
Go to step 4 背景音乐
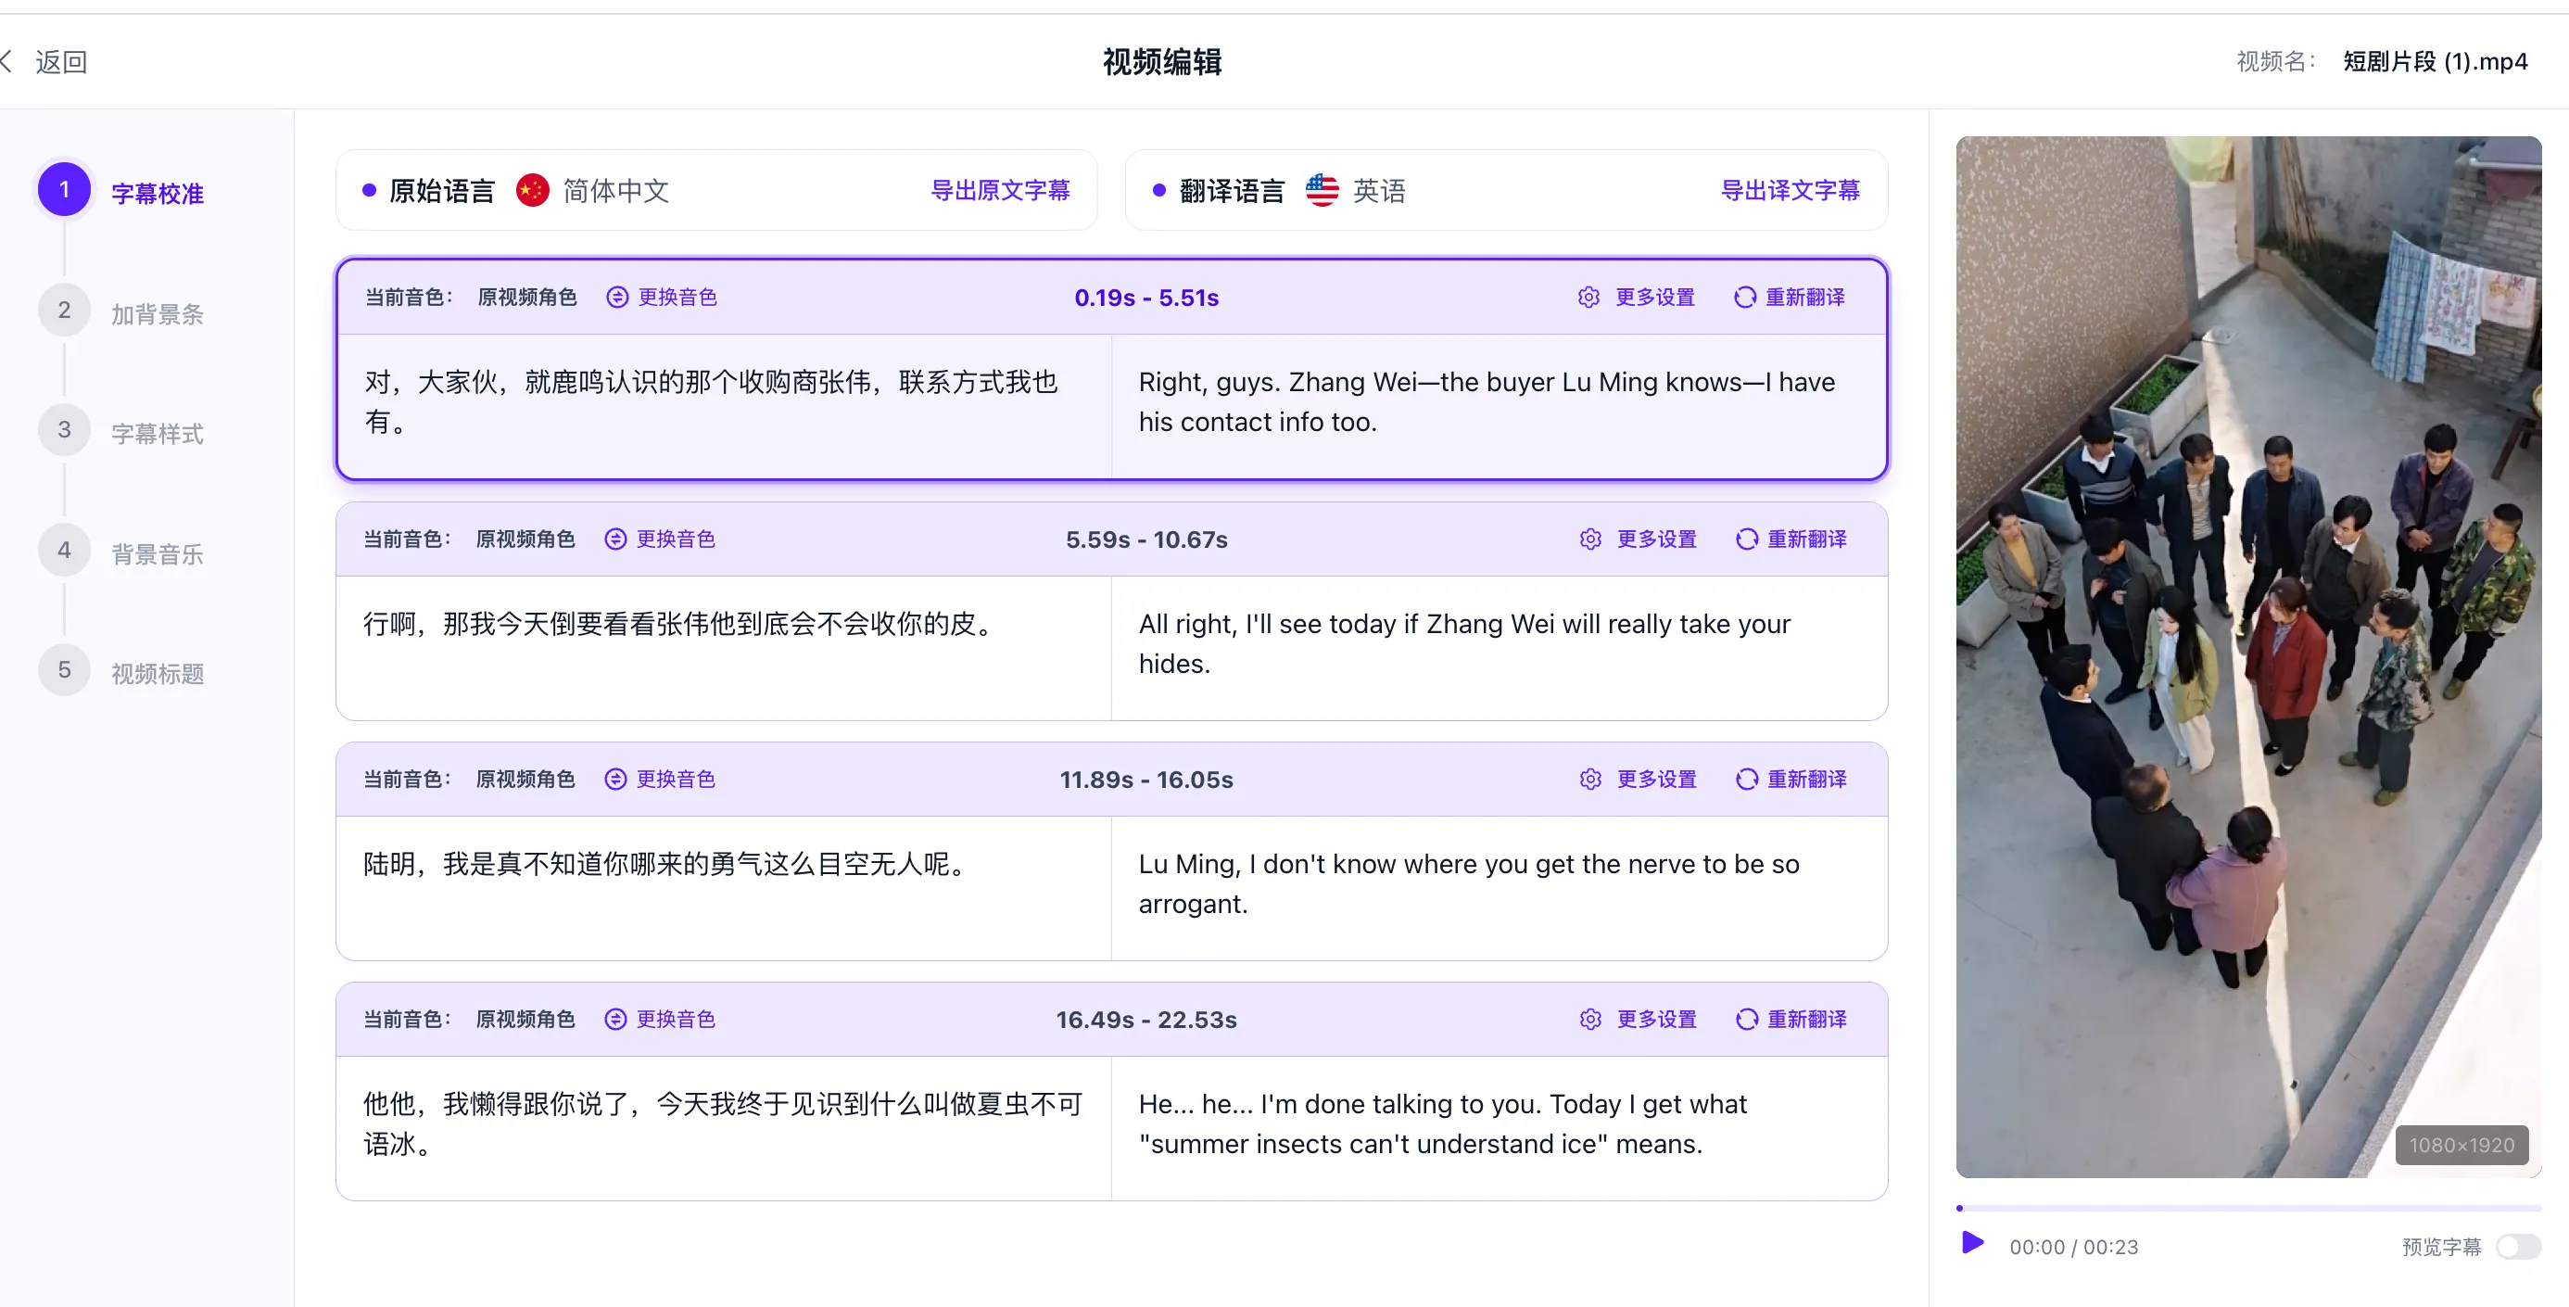pyautogui.click(x=157, y=553)
